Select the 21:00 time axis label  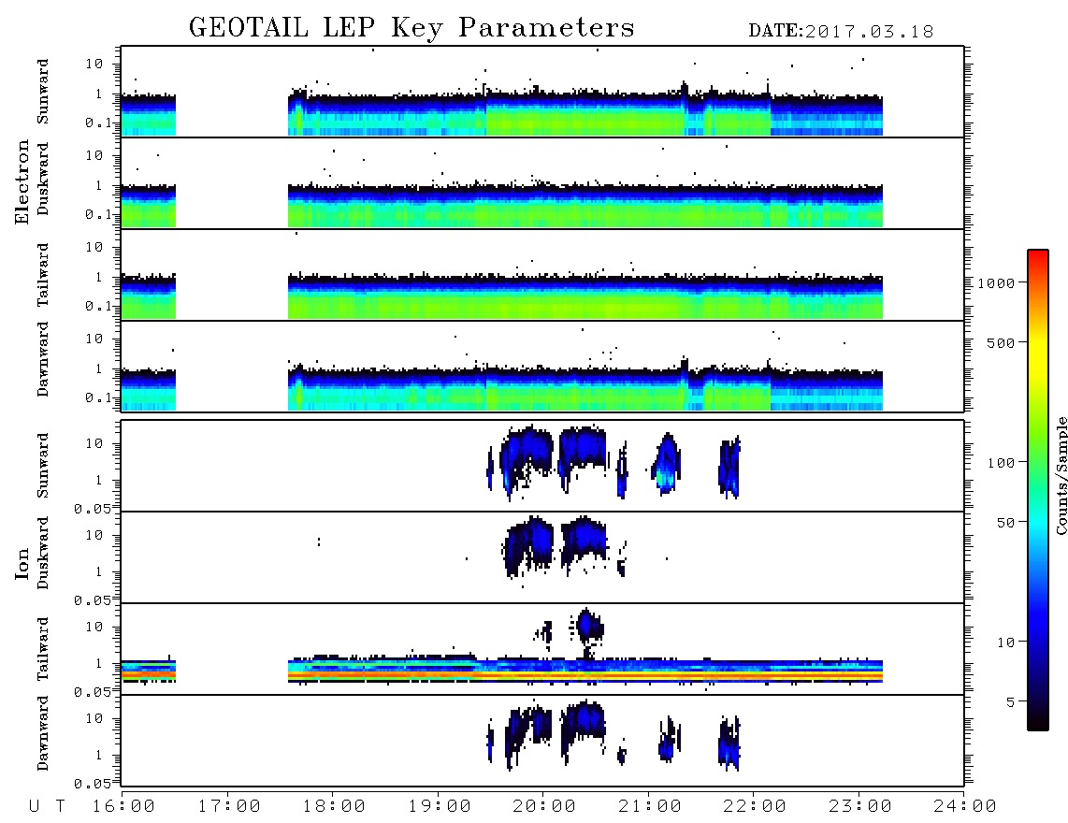coord(651,806)
